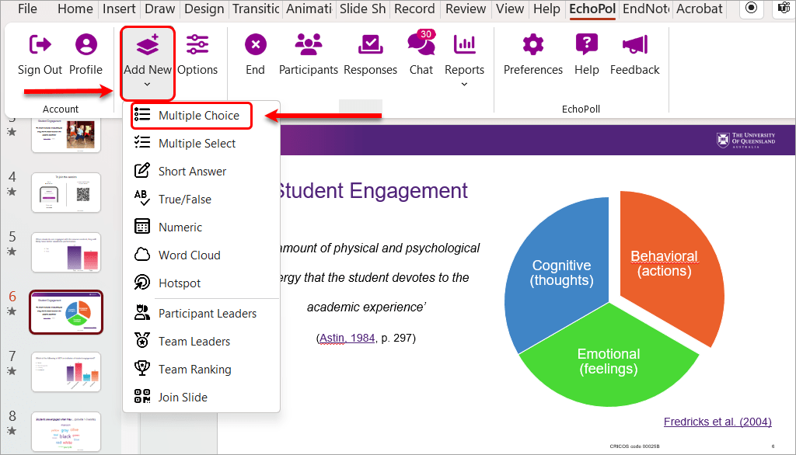796x455 pixels.
Task: Open the Chat icon with 30 badge
Action: pos(421,43)
